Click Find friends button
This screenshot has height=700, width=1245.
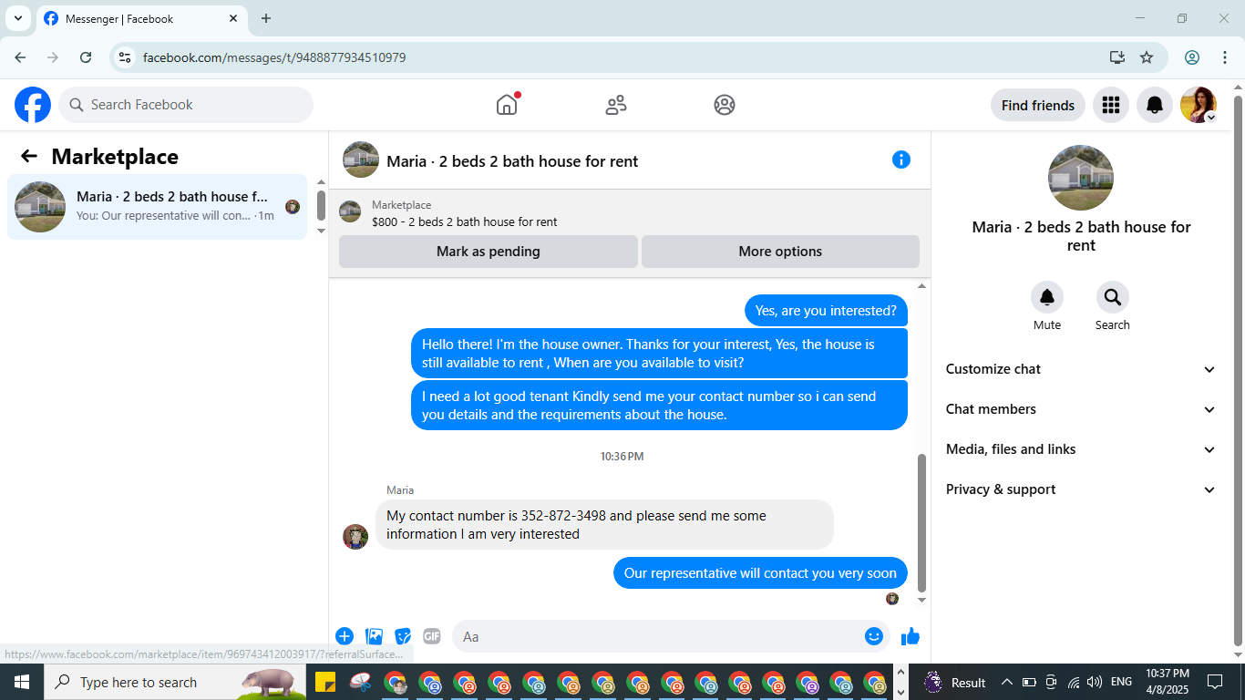click(x=1038, y=105)
